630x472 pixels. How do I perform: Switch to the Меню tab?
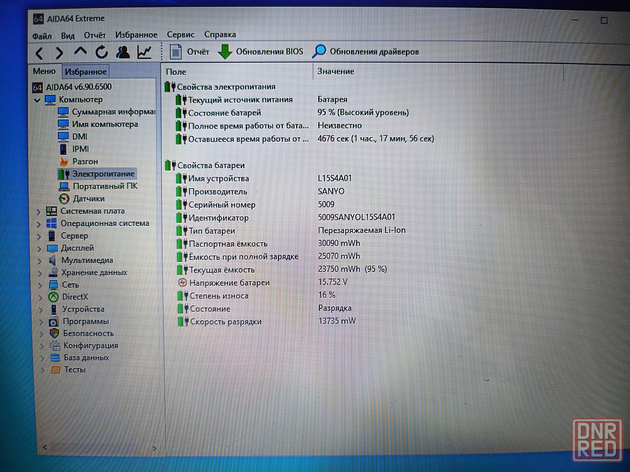pyautogui.click(x=44, y=72)
